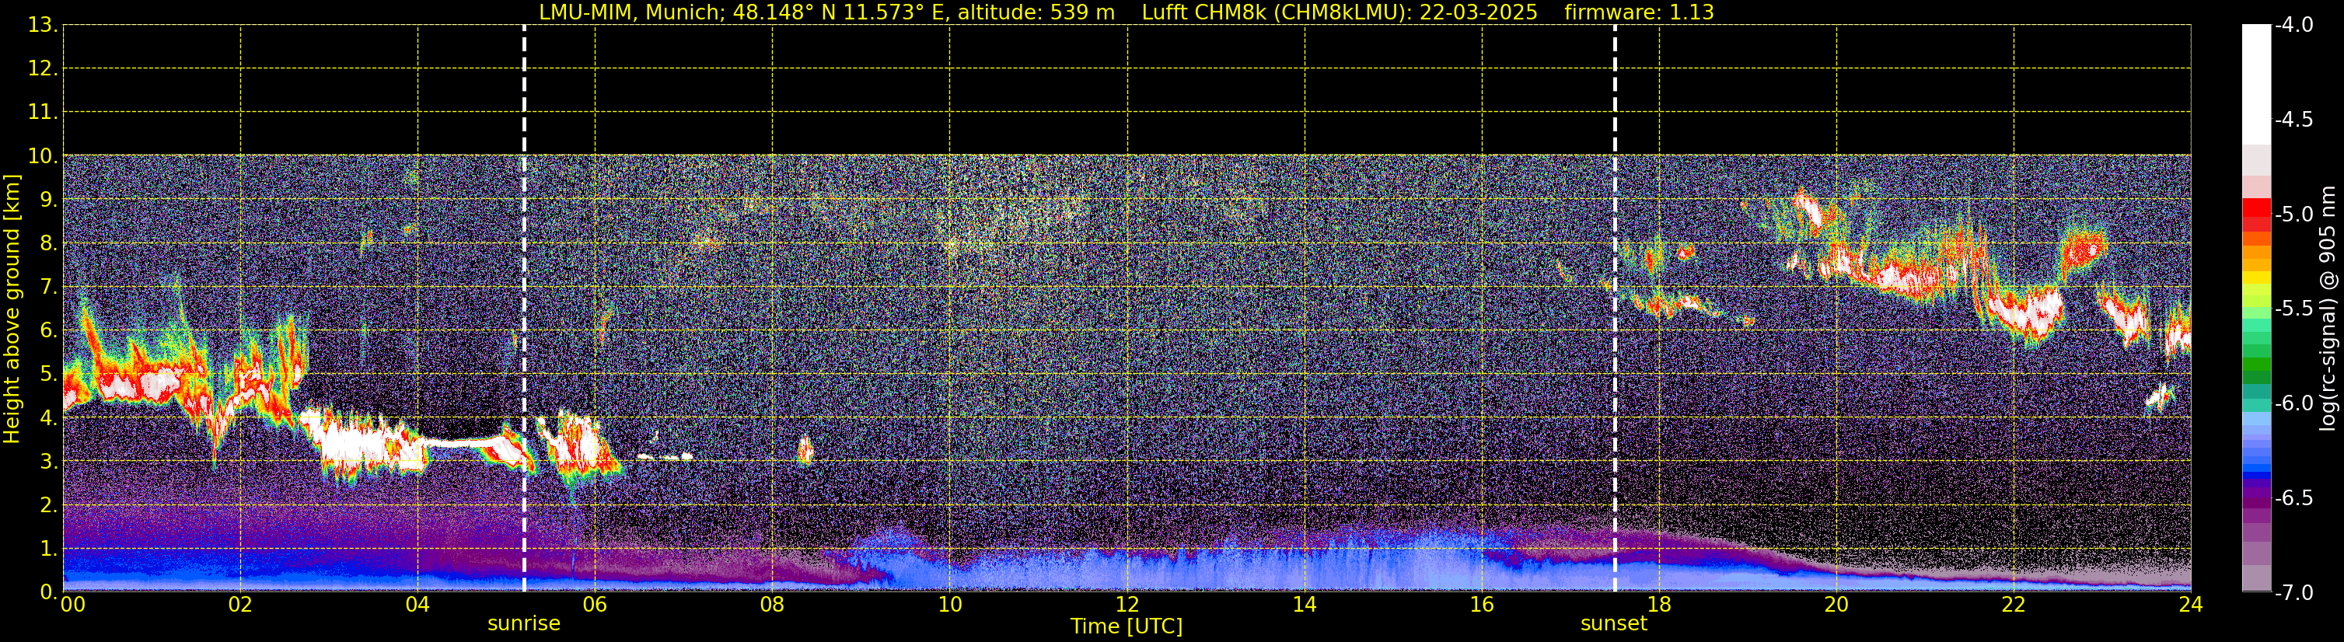This screenshot has height=642, width=2344.
Task: Click the time tick label '14'
Action: tap(1305, 605)
